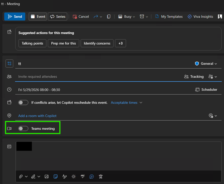Open the Busy status dropdown
The width and height of the screenshot is (224, 184).
[x=127, y=16]
